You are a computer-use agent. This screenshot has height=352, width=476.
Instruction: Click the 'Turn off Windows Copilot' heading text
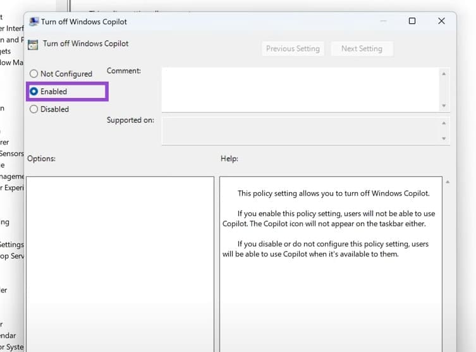(x=85, y=44)
